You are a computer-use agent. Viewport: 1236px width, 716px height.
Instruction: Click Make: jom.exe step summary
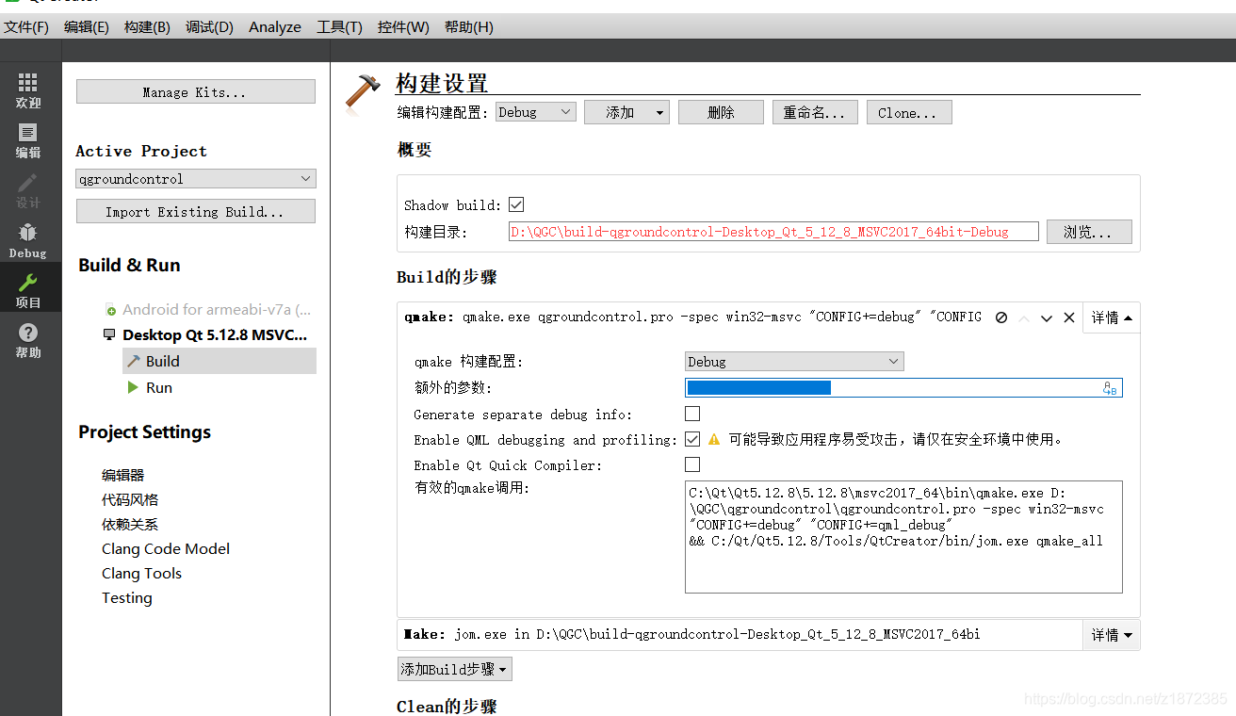point(691,635)
